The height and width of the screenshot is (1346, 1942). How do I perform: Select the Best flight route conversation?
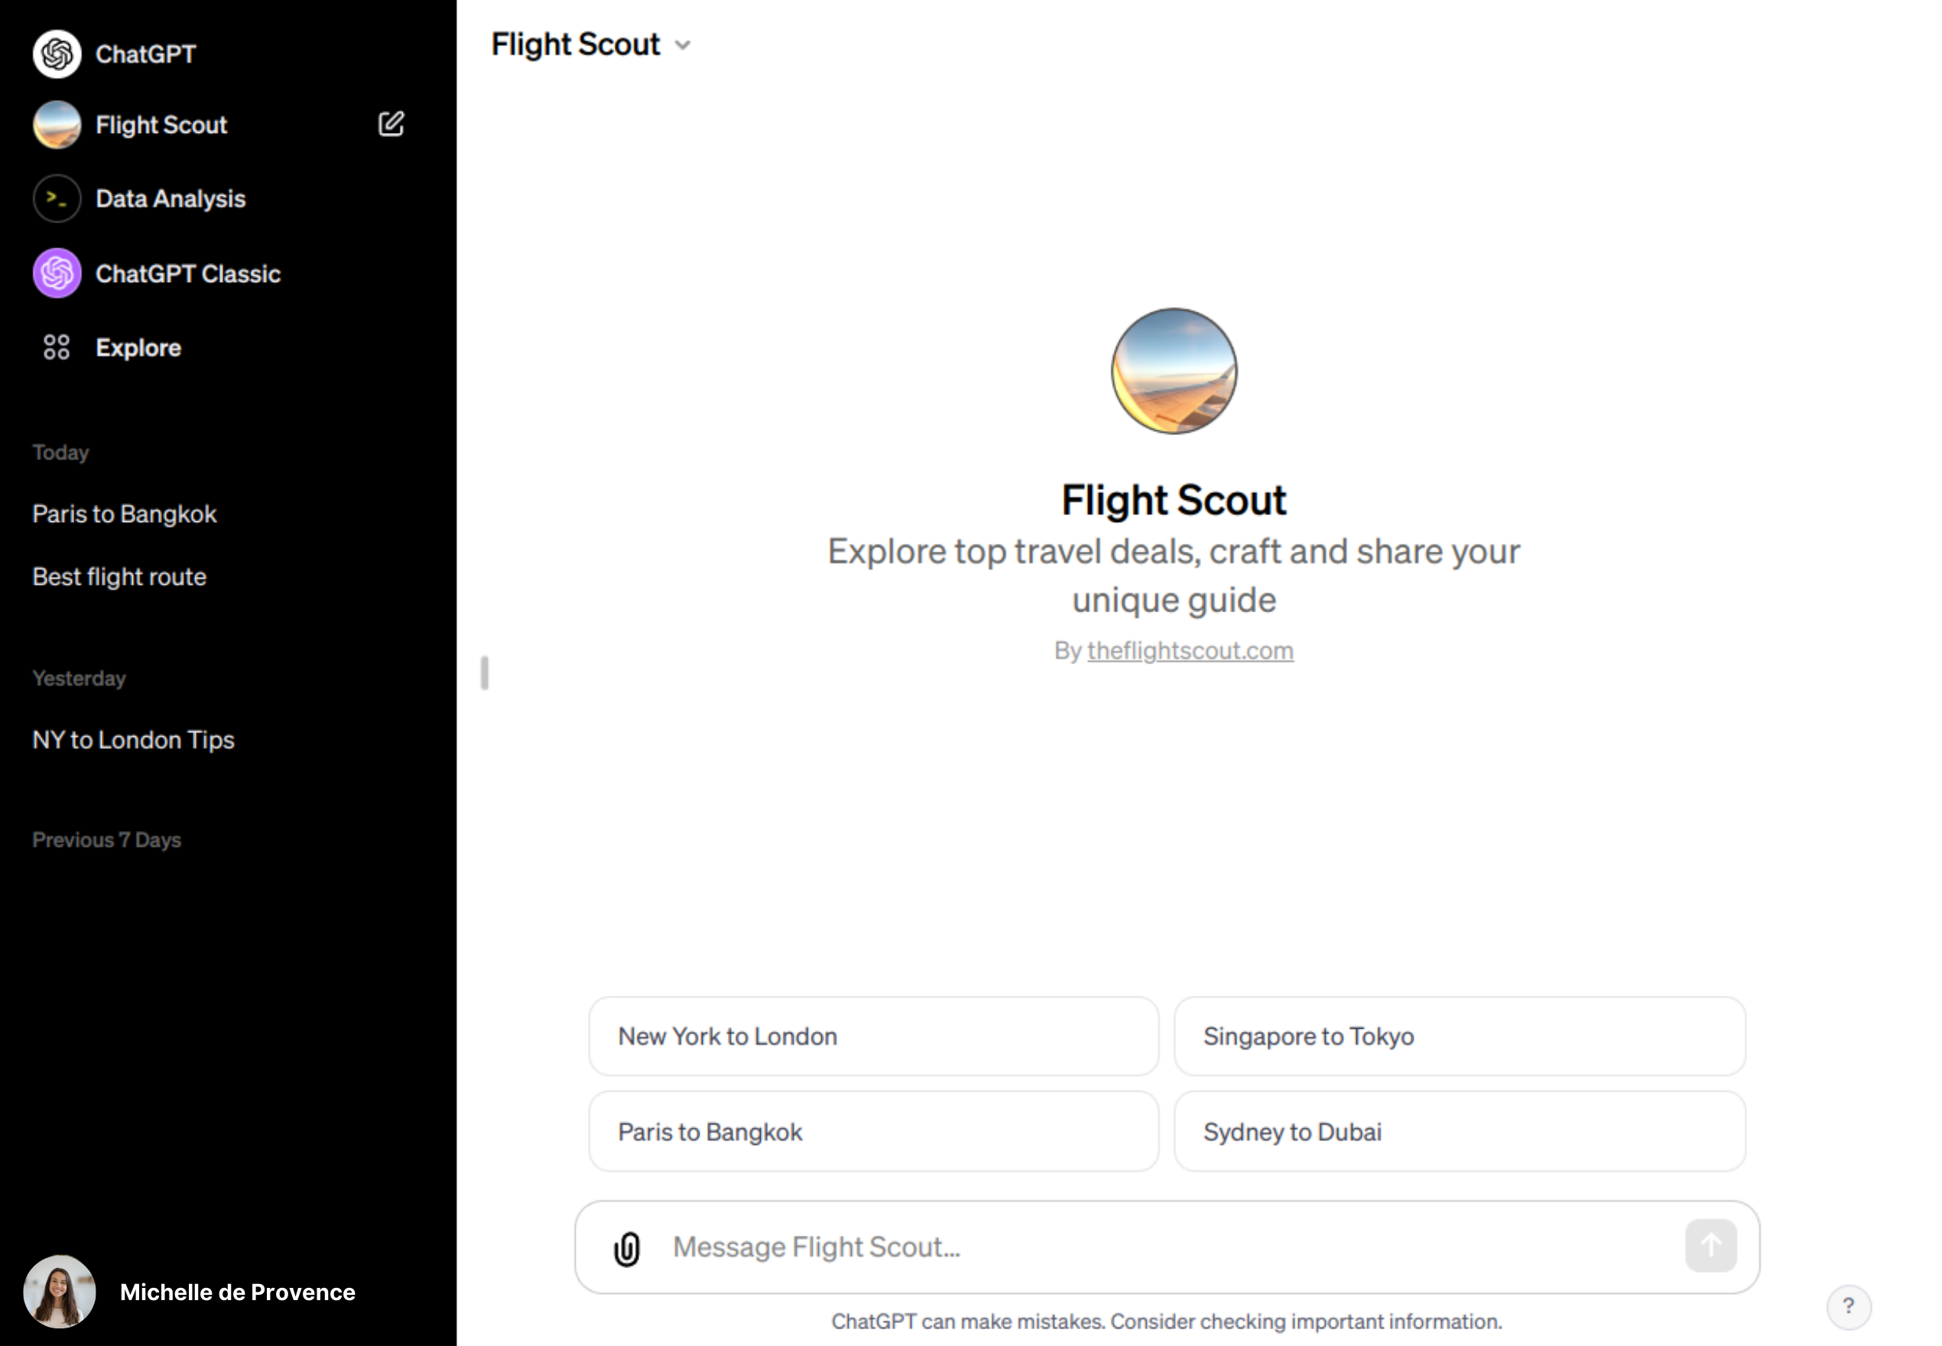click(x=119, y=577)
